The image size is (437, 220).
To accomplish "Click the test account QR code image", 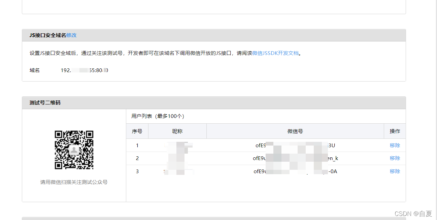I will pyautogui.click(x=74, y=150).
